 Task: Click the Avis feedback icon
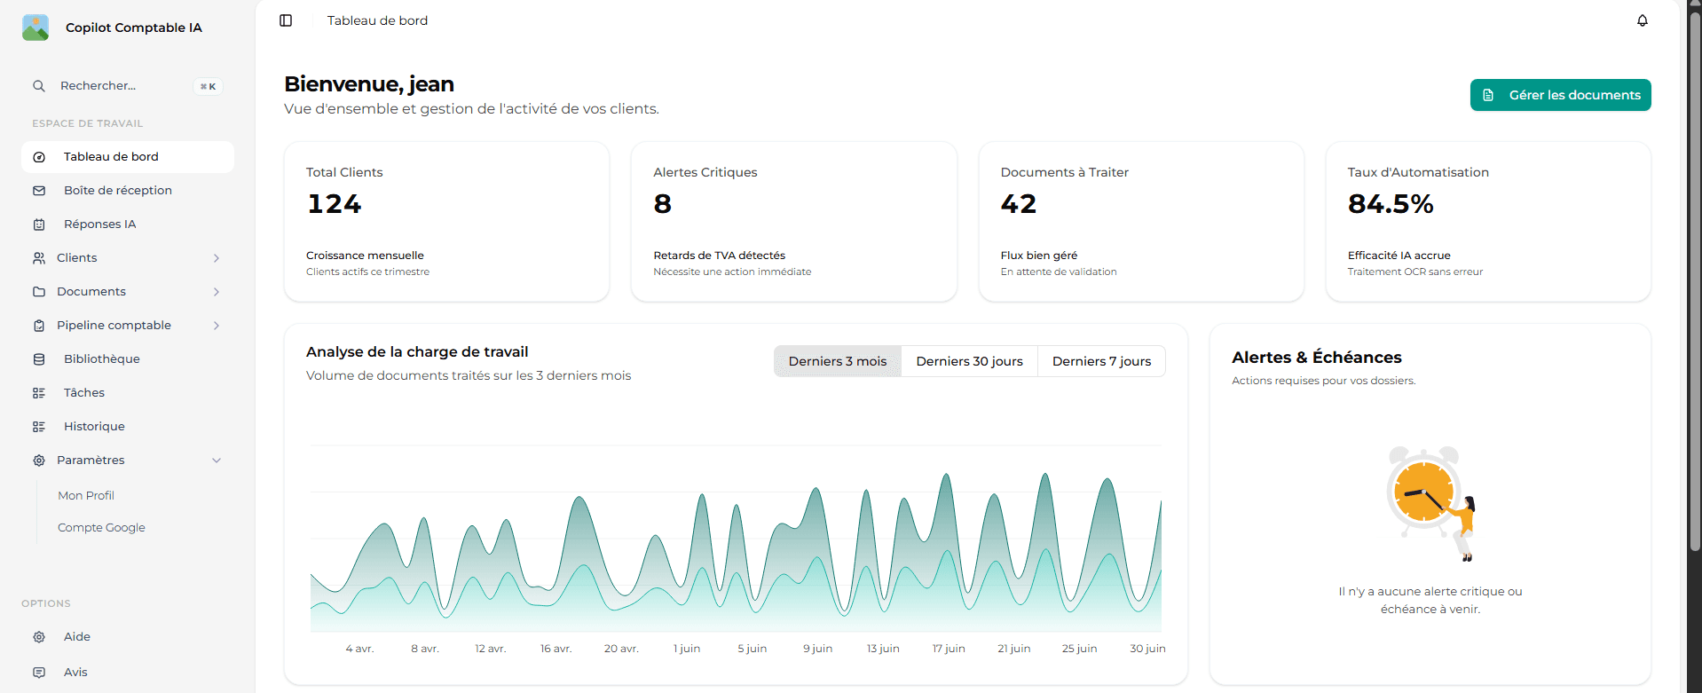pyautogui.click(x=39, y=673)
